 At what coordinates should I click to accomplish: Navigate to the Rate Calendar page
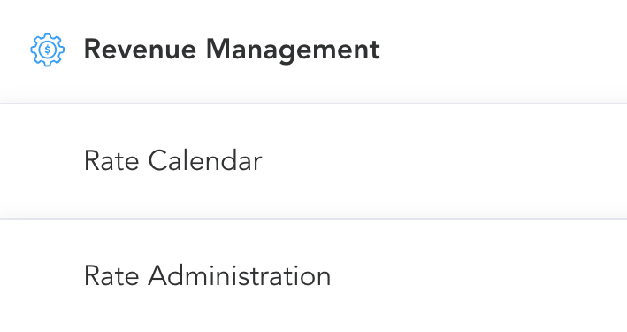click(x=313, y=161)
